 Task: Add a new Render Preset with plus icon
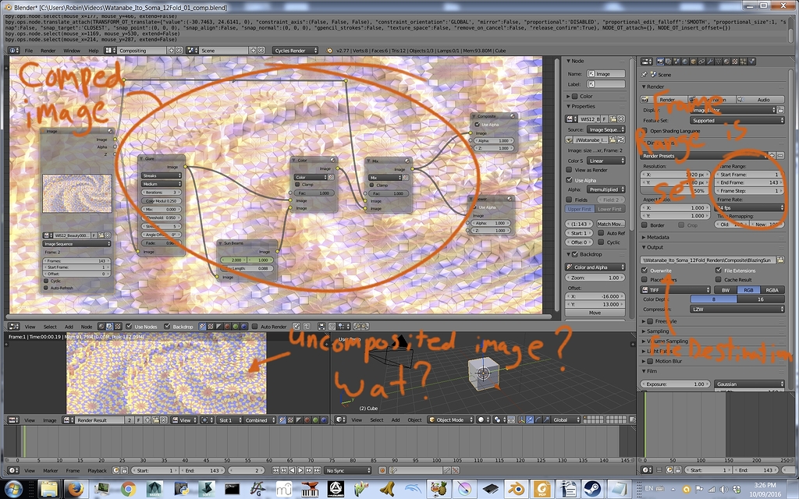coord(772,155)
